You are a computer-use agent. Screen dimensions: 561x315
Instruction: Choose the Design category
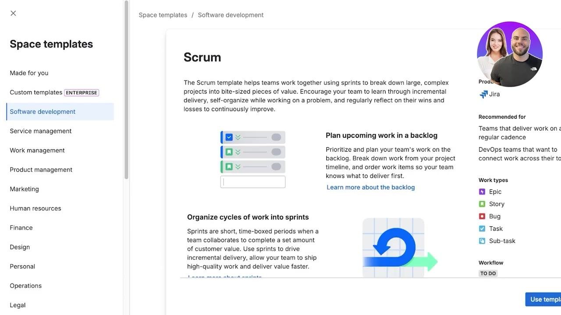click(x=20, y=247)
